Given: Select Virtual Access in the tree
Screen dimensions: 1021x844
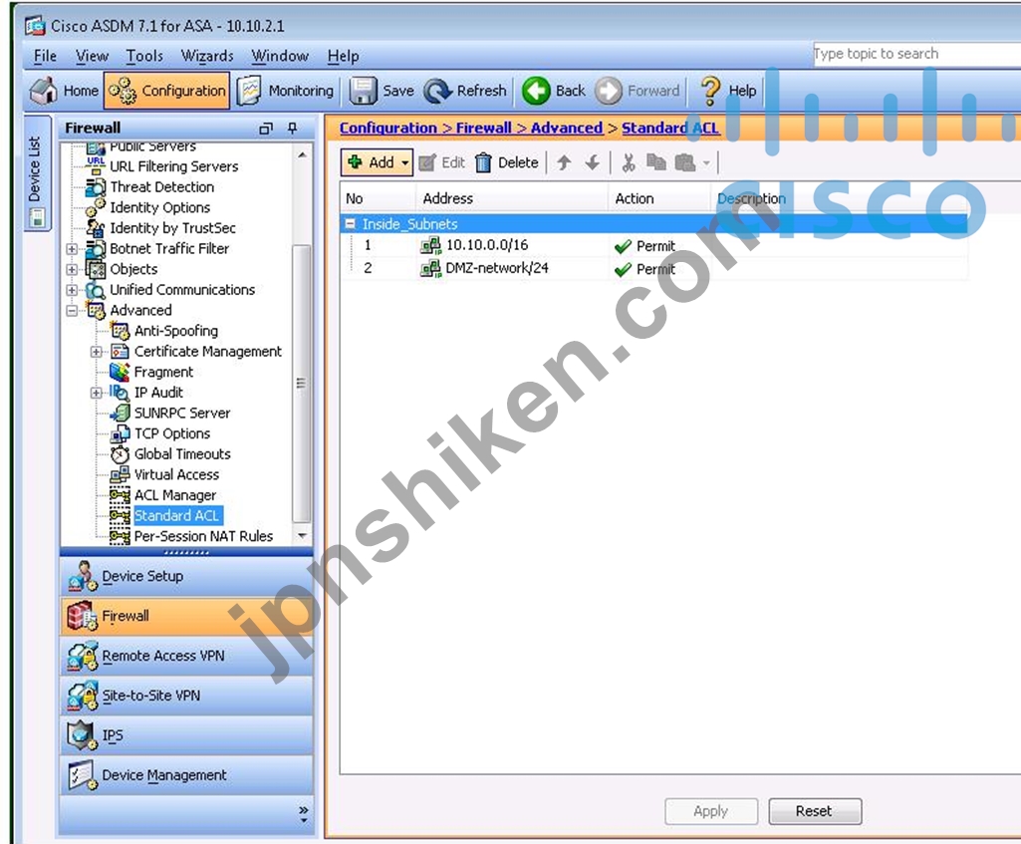Looking at the screenshot, I should click(x=176, y=474).
